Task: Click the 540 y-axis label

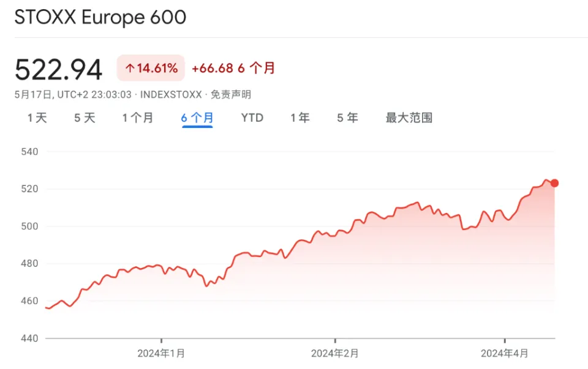Action: pyautogui.click(x=29, y=151)
